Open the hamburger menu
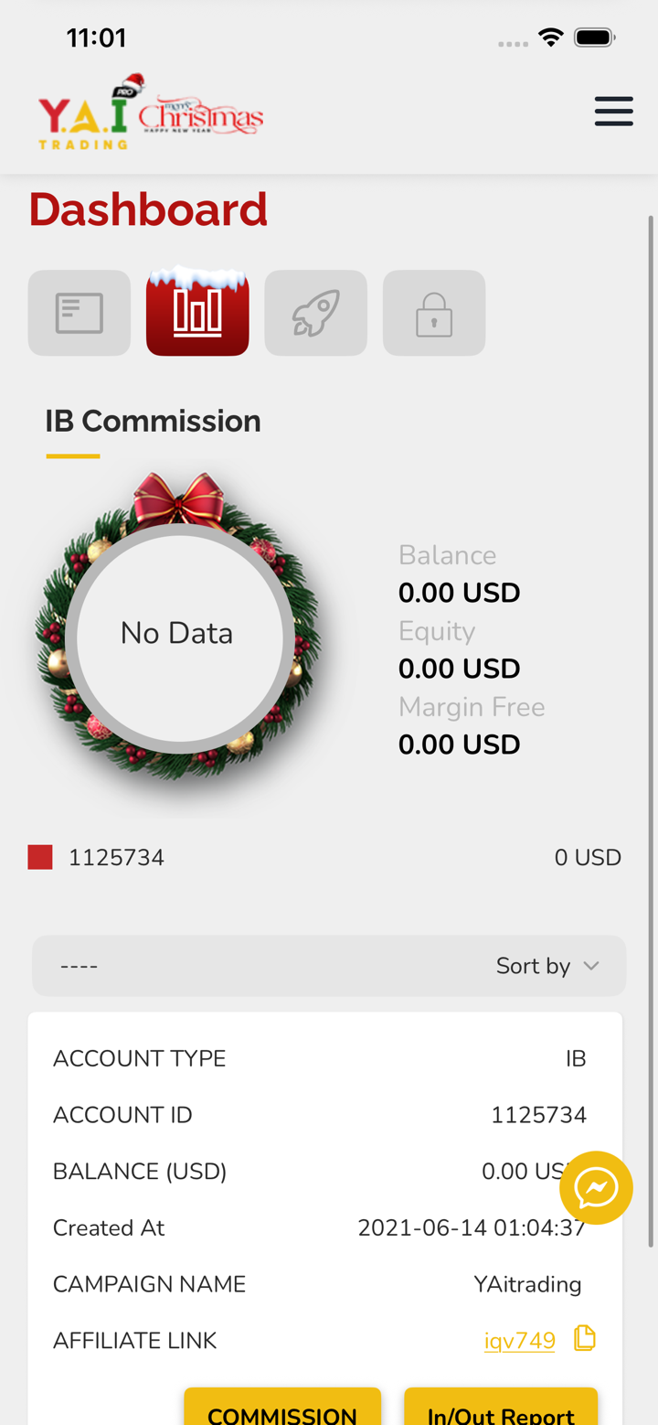This screenshot has height=1425, width=658. 613,111
